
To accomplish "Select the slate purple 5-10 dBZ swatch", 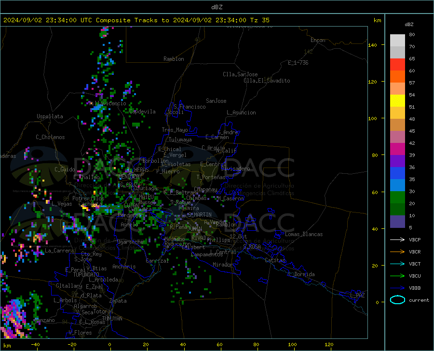I will [x=397, y=222].
